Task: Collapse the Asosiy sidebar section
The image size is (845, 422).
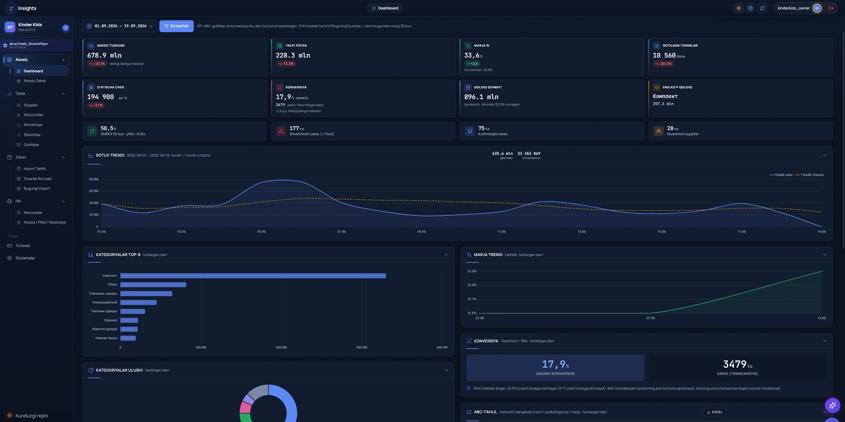Action: (x=63, y=60)
